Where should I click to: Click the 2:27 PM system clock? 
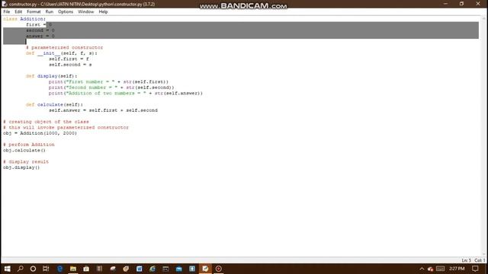pos(457,269)
